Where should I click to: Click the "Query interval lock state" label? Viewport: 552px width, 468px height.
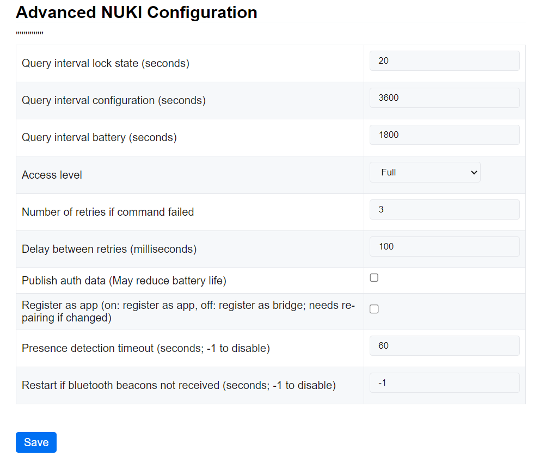pos(107,63)
